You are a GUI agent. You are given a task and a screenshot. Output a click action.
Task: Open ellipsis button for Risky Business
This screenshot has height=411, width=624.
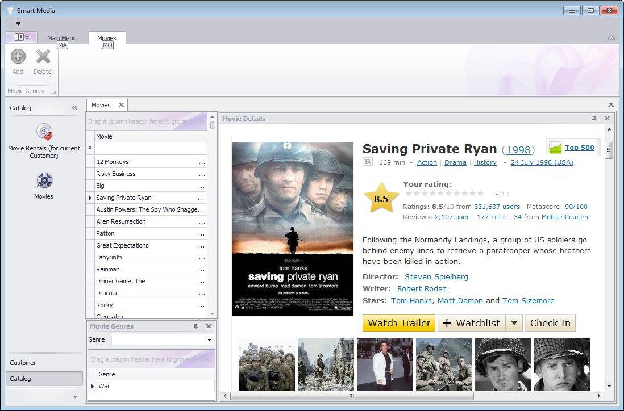click(202, 174)
